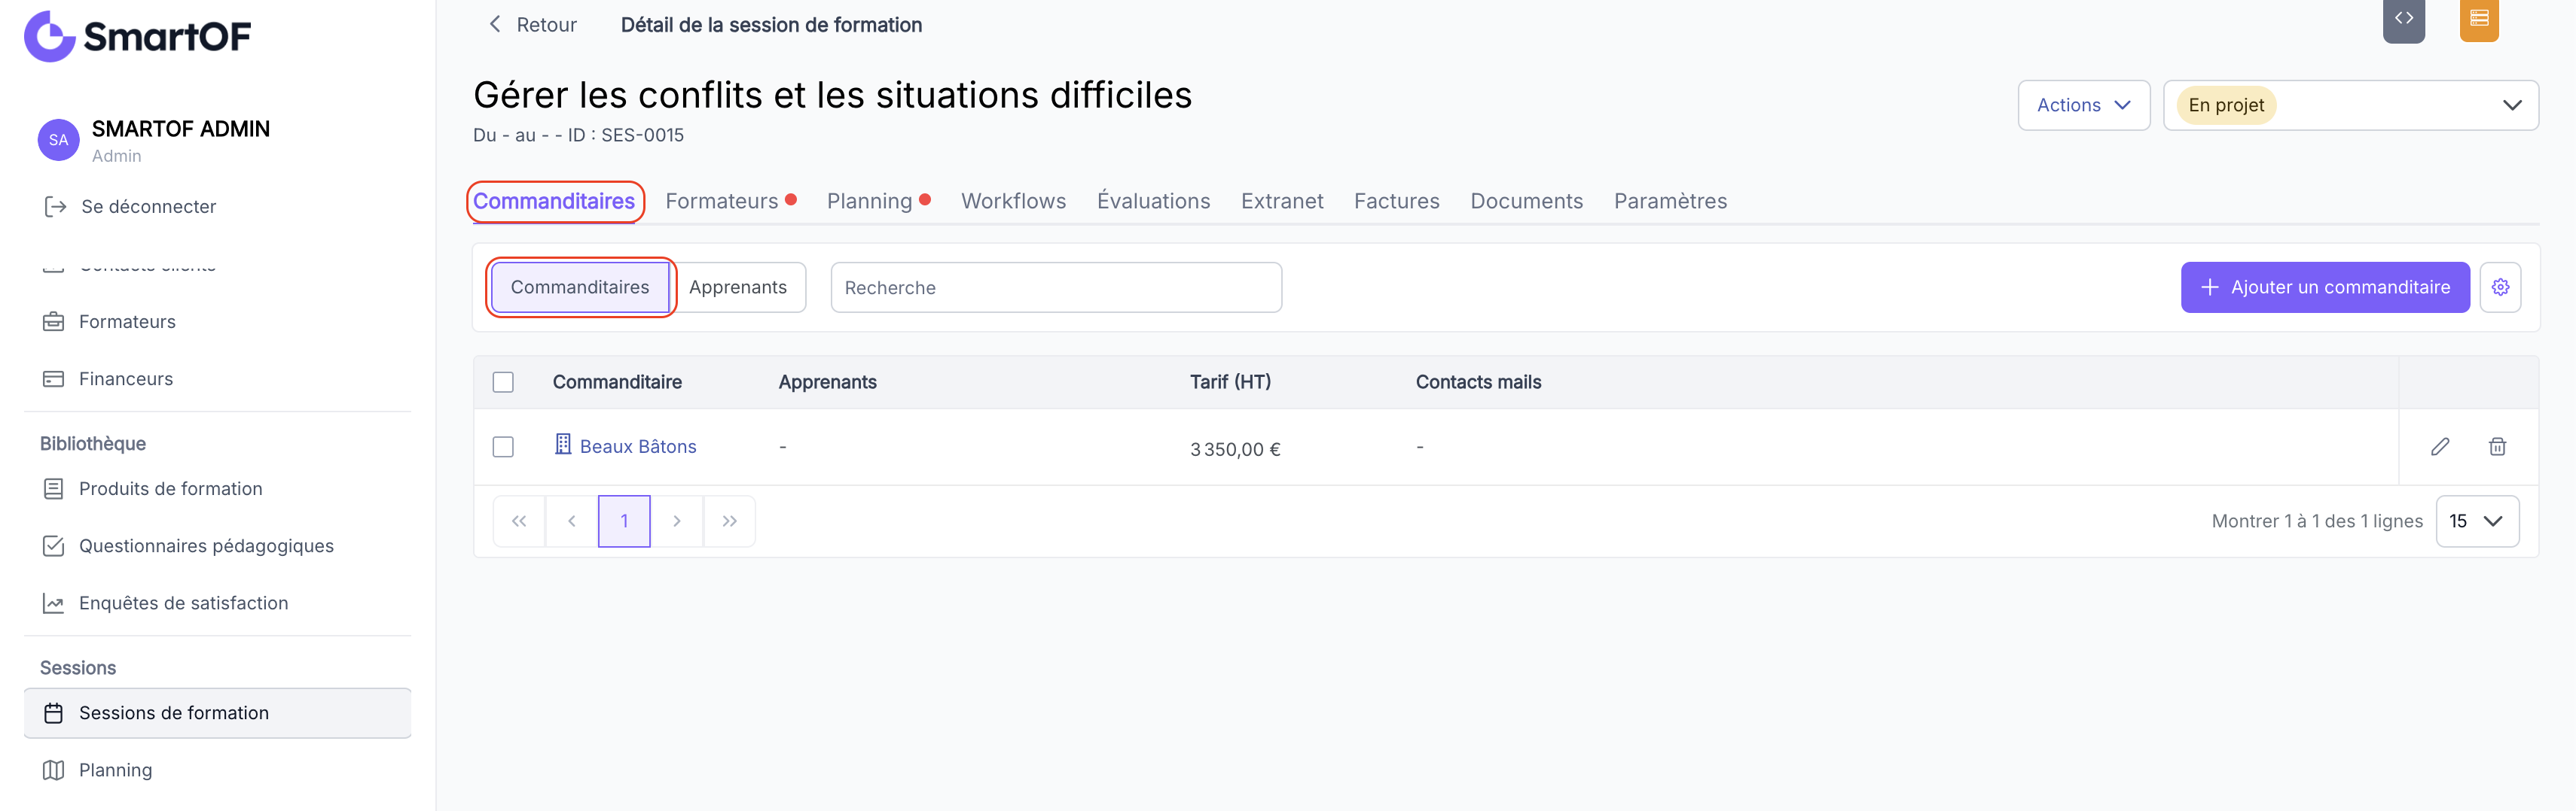Click the SA user avatar
2576x811 pixels.
[x=58, y=140]
